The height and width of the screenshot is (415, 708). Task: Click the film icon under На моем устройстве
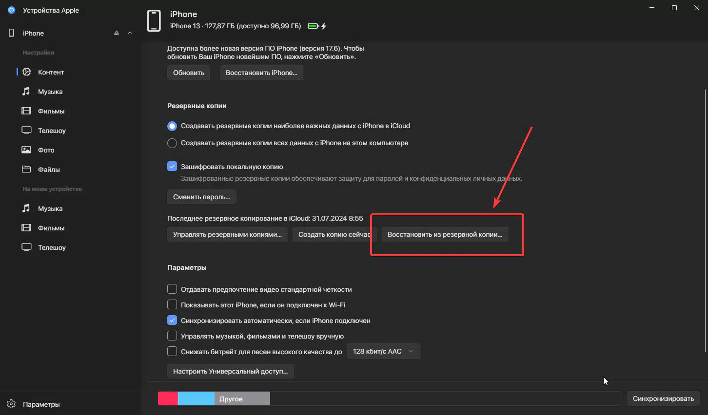26,227
